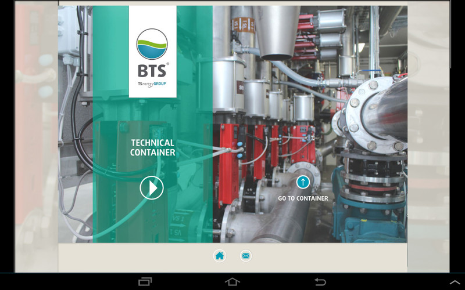The height and width of the screenshot is (290, 465).
Task: Tap the up-arrow icon above Go To Container
Action: coord(303,182)
